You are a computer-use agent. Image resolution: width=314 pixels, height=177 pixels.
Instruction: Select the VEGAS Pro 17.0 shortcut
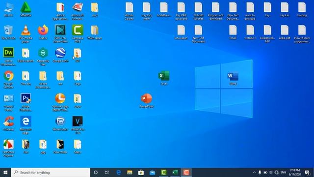click(78, 125)
